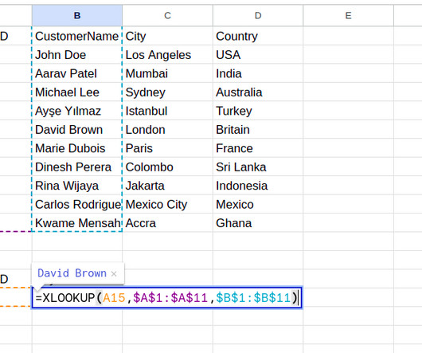Screen dimensions: 422x353
Task: Select column B header
Action: (77, 15)
